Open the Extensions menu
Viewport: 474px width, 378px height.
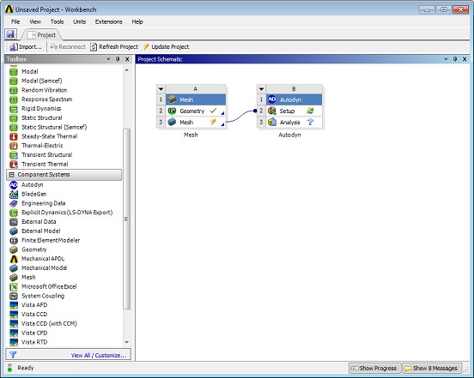coord(108,21)
